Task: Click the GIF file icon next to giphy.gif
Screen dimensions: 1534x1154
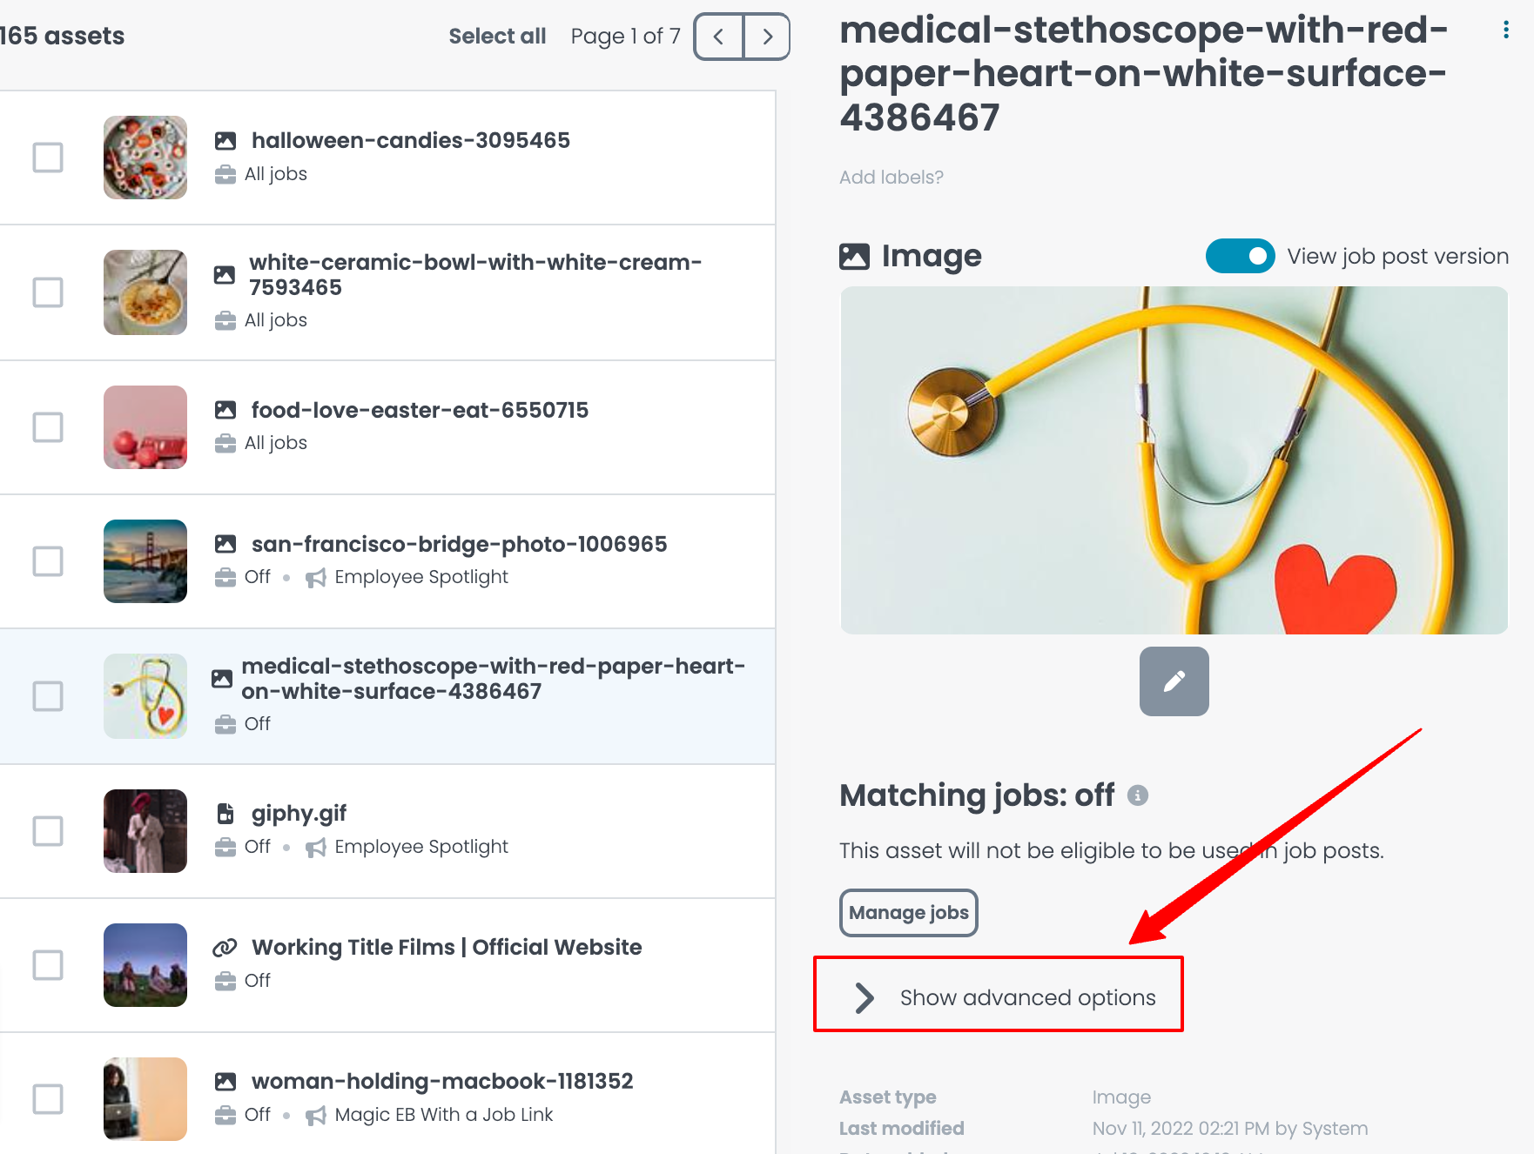Action: coord(225,814)
